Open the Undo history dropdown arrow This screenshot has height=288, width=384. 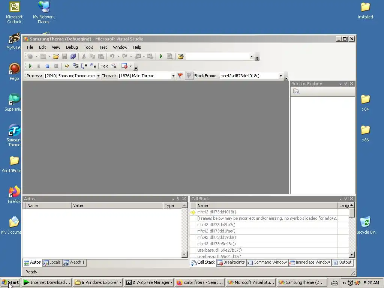[x=118, y=57]
